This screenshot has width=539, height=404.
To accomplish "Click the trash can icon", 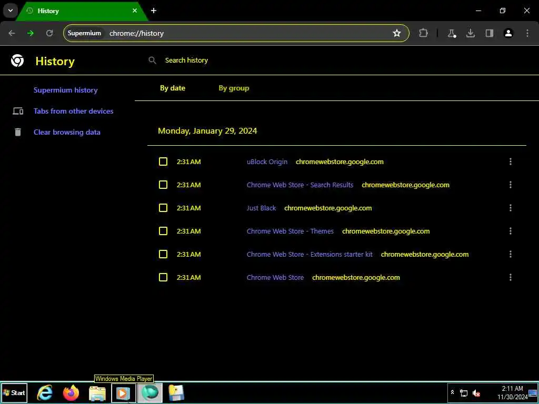I will (x=18, y=132).
